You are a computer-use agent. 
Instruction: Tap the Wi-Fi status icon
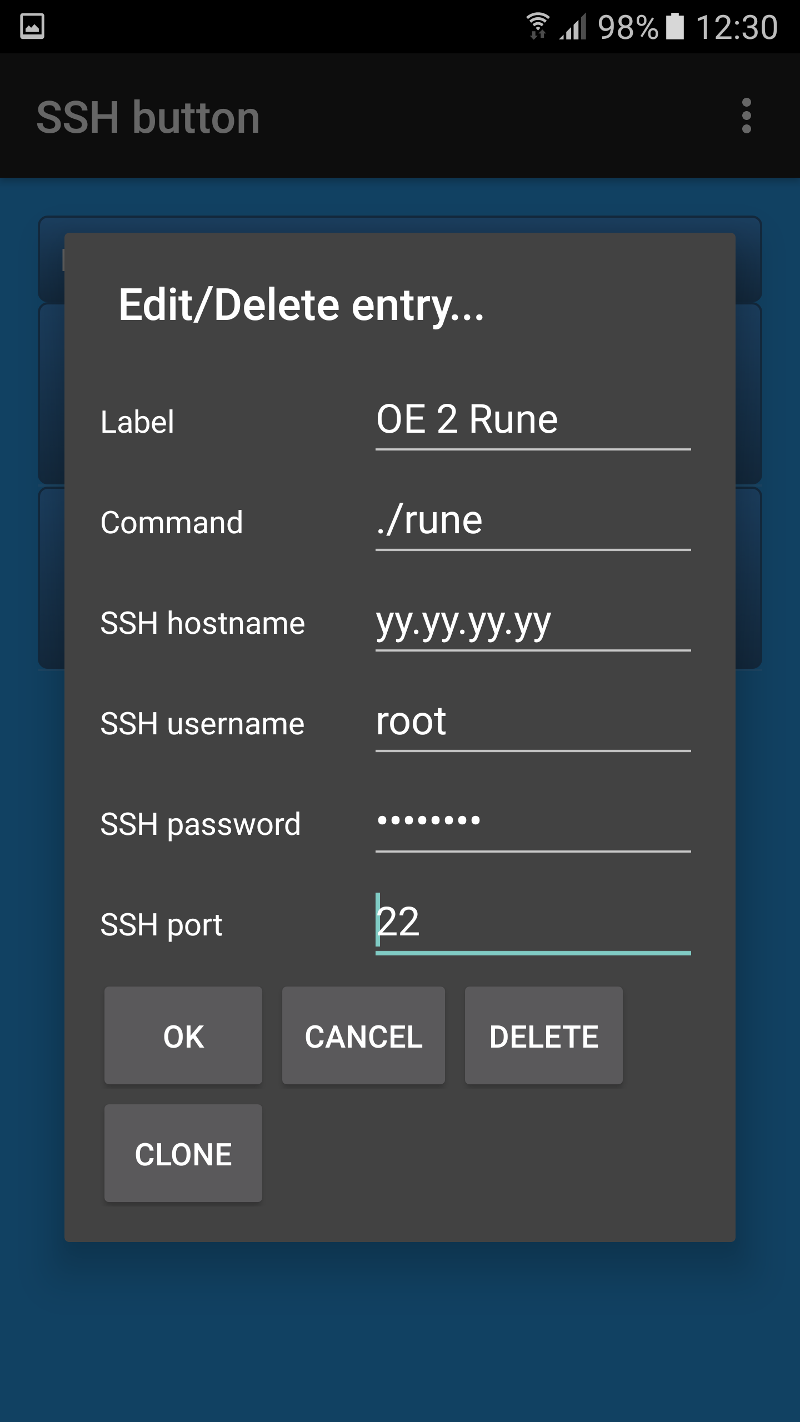pyautogui.click(x=537, y=27)
